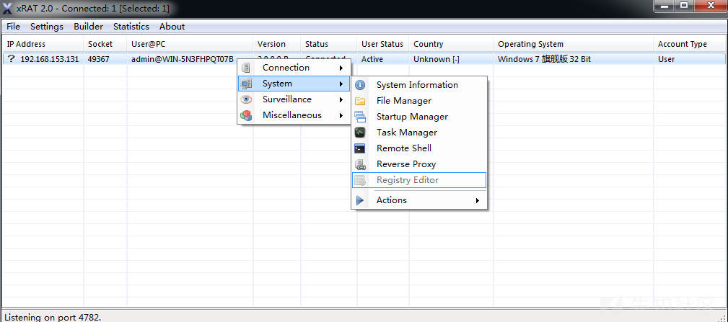728x322 pixels.
Task: Click the System computer icon
Action: click(x=246, y=84)
